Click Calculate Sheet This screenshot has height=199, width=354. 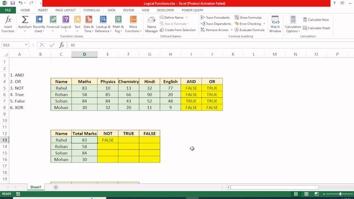tap(316, 28)
